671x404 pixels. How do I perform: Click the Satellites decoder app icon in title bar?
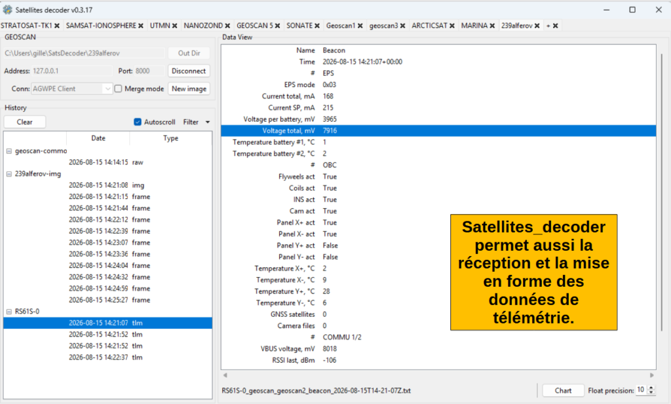(7, 9)
